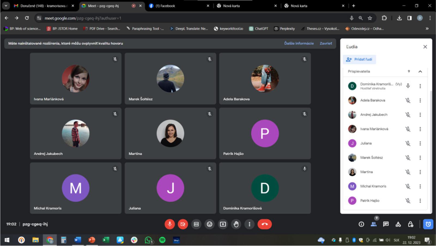Mute Adela Barakova in the people list
The image size is (436, 246).
tap(408, 100)
